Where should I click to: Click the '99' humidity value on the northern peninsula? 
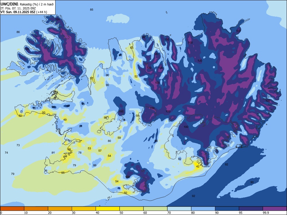(x=143, y=37)
